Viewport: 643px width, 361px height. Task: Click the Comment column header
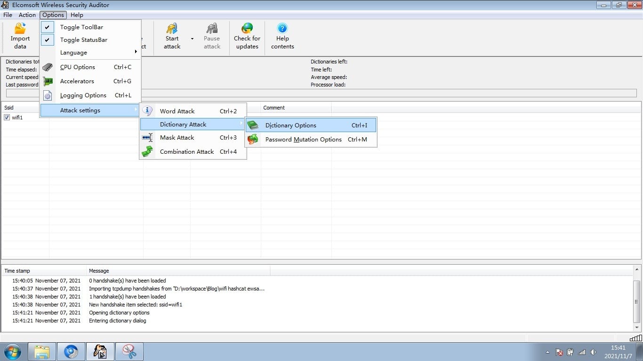(274, 108)
